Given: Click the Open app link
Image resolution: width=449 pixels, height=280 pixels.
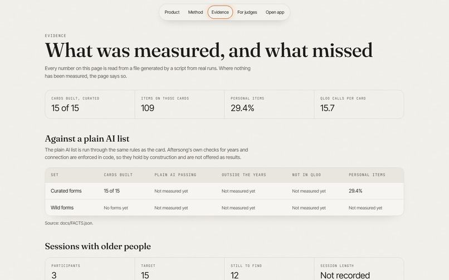Looking at the screenshot, I should pos(275,12).
